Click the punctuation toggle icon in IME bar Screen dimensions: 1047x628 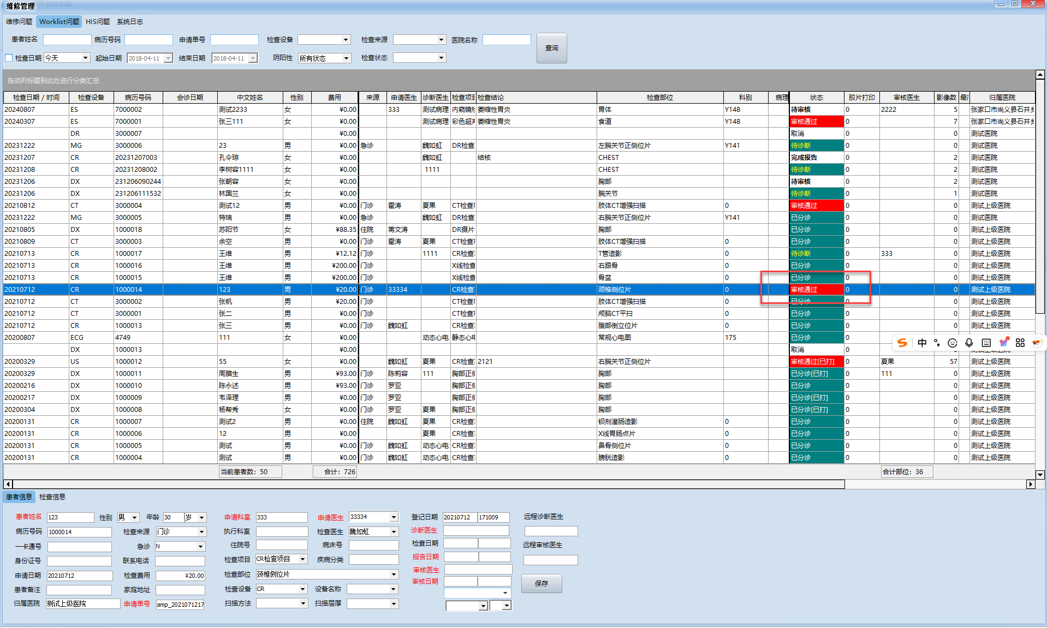tap(937, 343)
